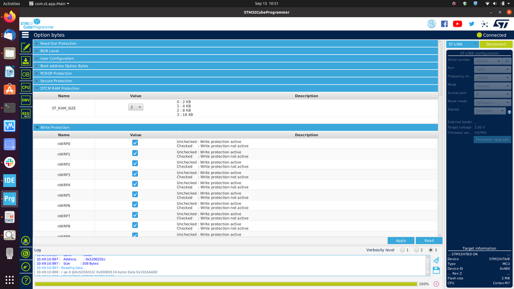Image resolution: width=514 pixels, height=289 pixels.
Task: Toggle the nWRP3 checkbox
Action: (x=135, y=174)
